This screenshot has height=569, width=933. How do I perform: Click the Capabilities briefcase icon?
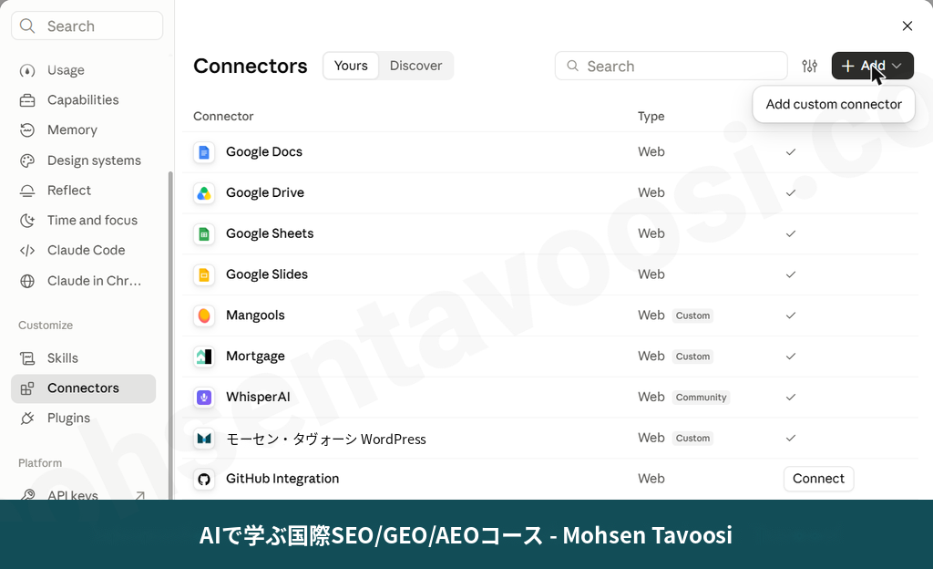(27, 100)
